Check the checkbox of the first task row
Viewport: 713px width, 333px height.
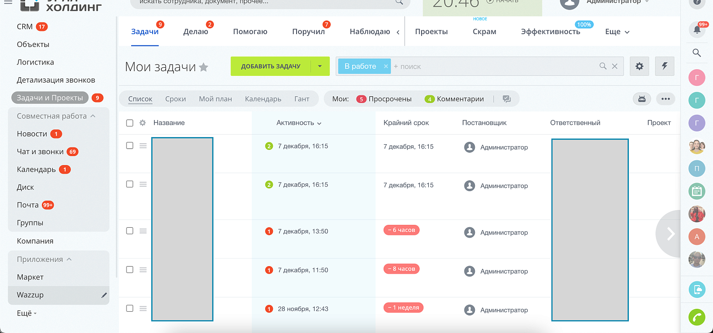click(129, 146)
